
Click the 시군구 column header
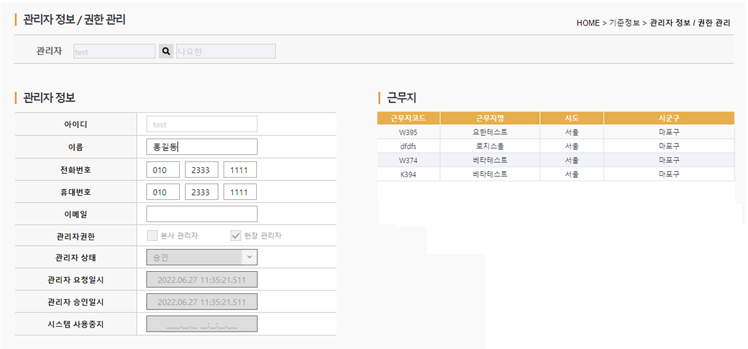click(x=668, y=118)
